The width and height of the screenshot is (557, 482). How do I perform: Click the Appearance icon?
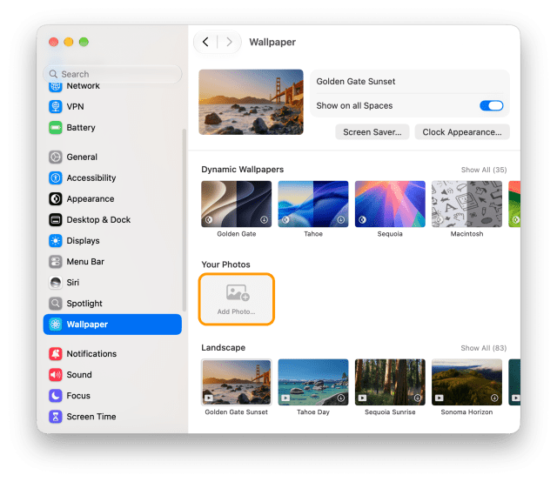(x=56, y=199)
